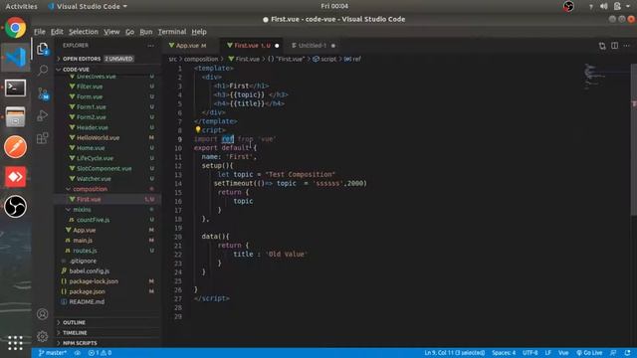The image size is (637, 358).
Task: Switch to the Untitled-1 editor tab
Action: pyautogui.click(x=313, y=46)
